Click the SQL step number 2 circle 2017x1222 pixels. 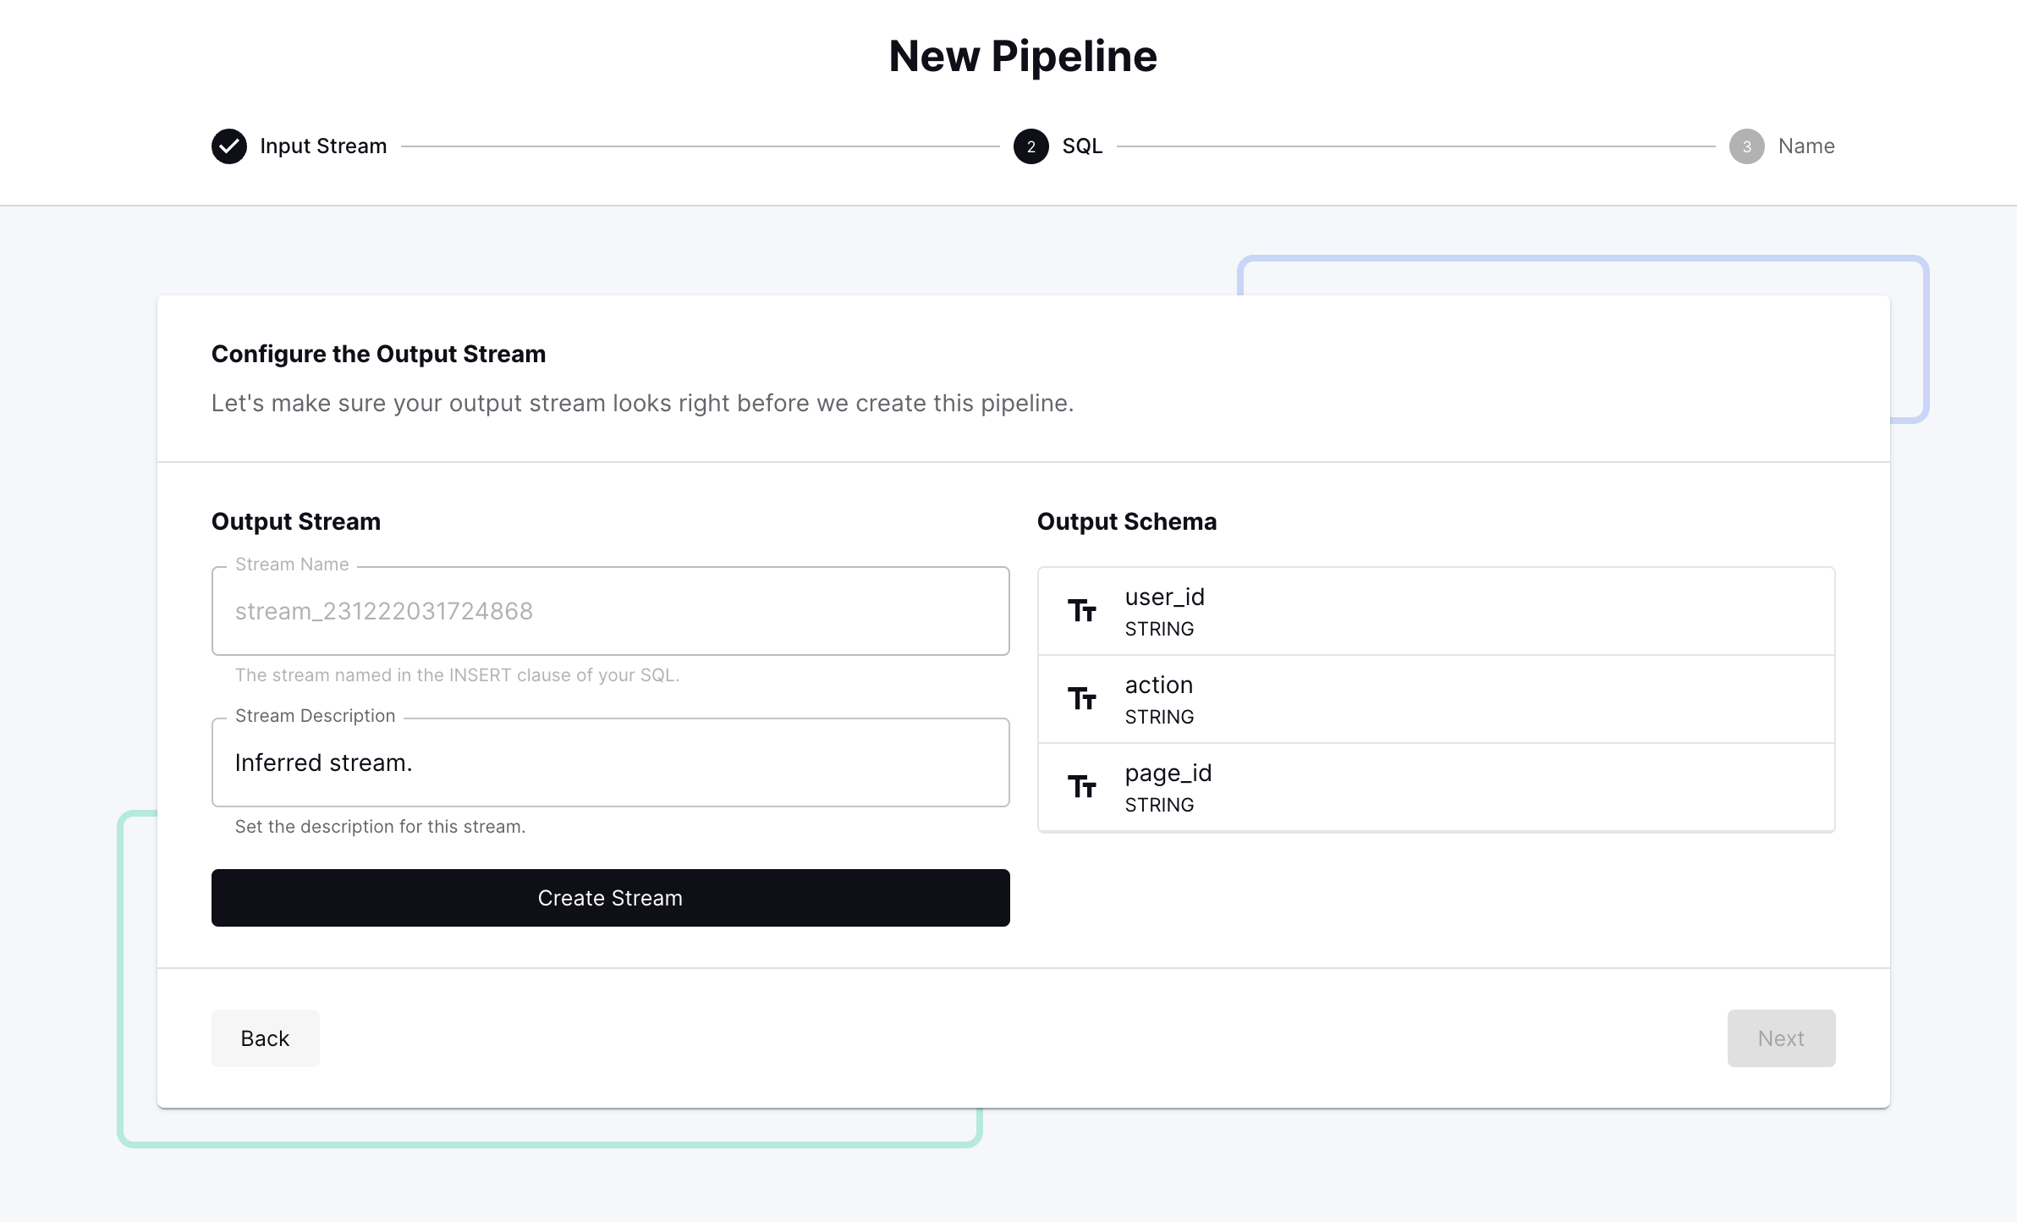coord(1030,146)
